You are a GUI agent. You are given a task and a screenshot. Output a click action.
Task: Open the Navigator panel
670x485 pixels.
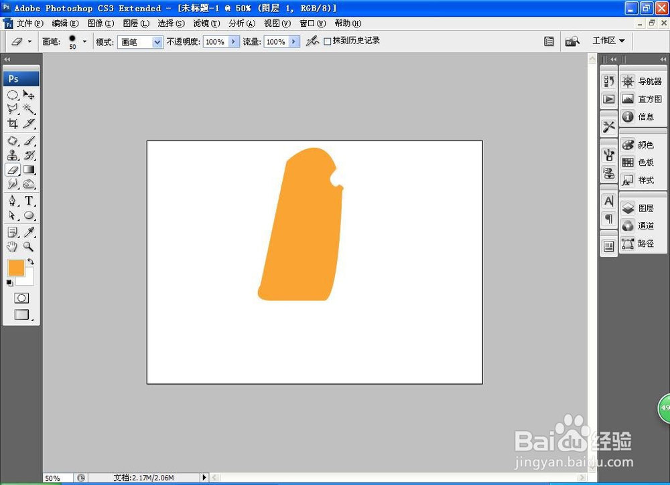click(643, 81)
